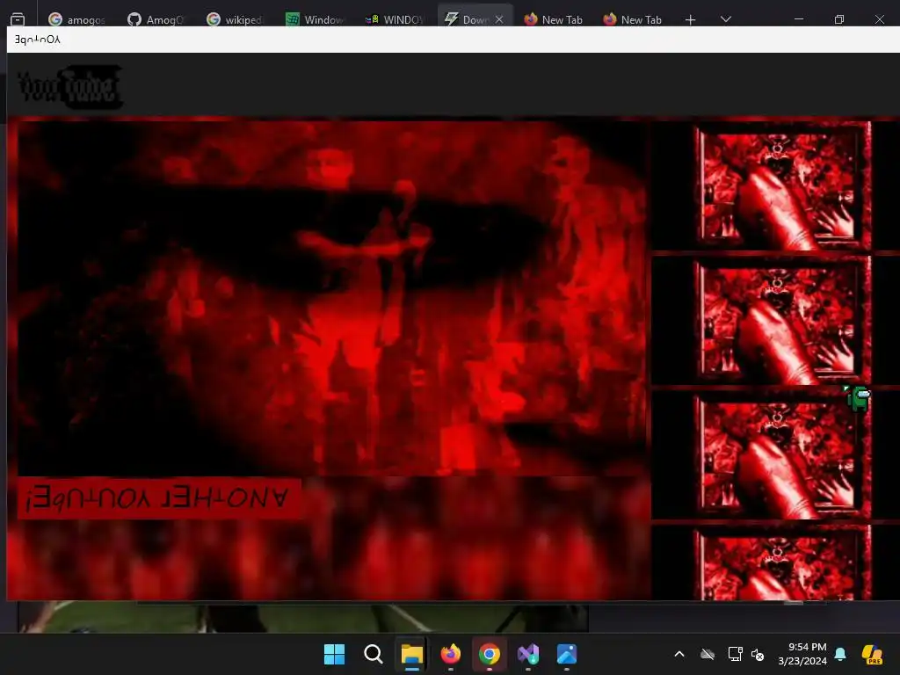Open taskbar Search
The height and width of the screenshot is (675, 900).
pos(373,654)
